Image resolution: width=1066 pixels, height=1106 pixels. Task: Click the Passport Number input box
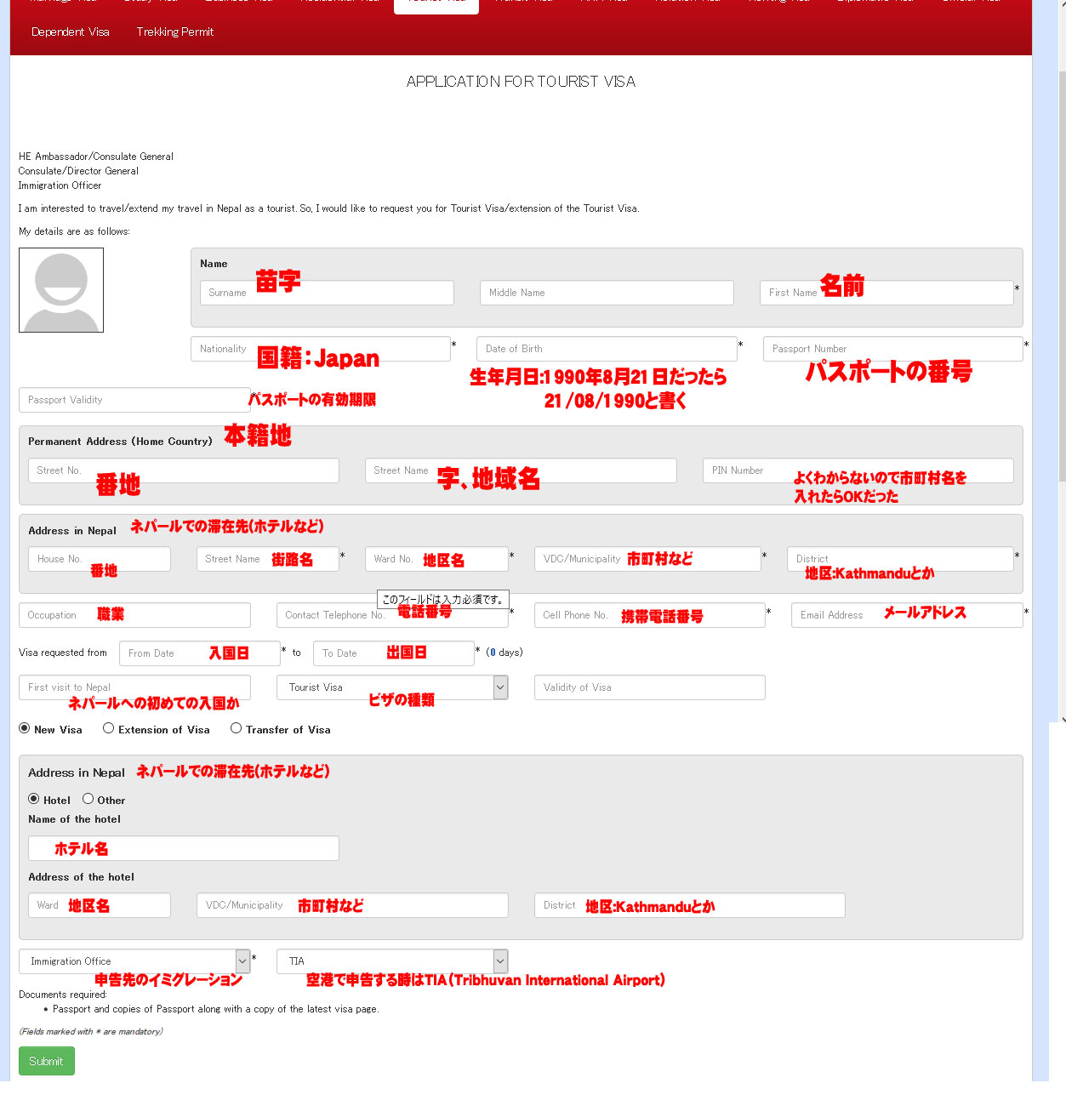click(892, 349)
